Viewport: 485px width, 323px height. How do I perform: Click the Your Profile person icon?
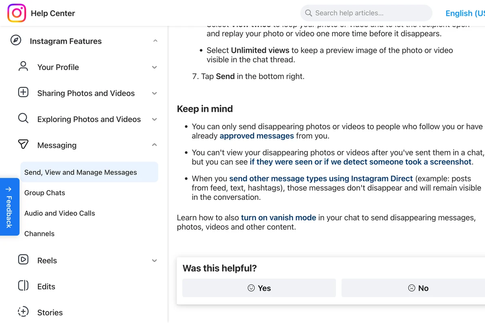click(x=23, y=67)
